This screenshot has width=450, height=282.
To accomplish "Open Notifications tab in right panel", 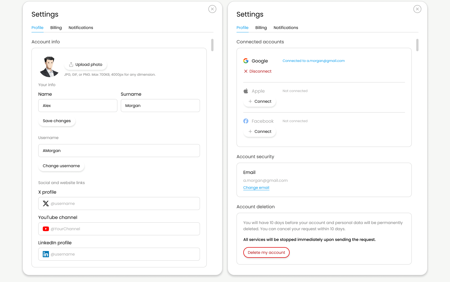I will coord(286,28).
